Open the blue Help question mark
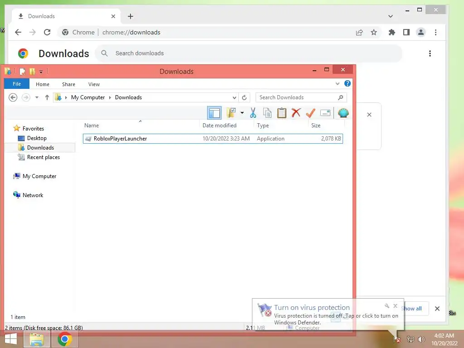464x348 pixels. pos(348,83)
